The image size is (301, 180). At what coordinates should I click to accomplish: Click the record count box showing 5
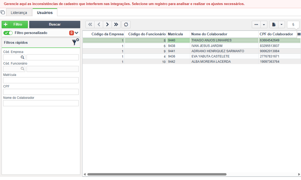coord(293,25)
